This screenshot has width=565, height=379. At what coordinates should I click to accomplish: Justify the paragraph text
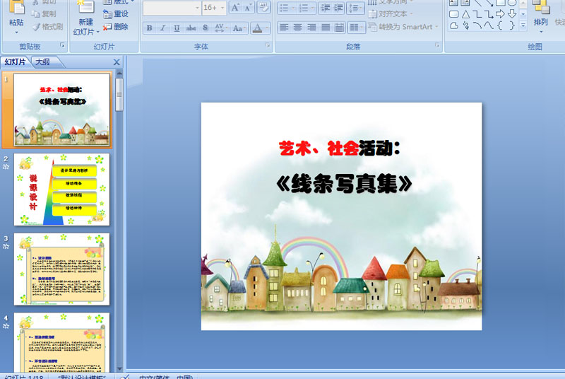click(326, 28)
